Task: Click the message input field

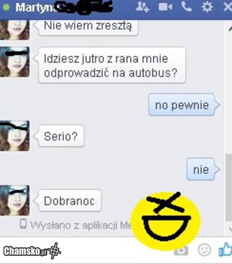Action: coord(97,250)
